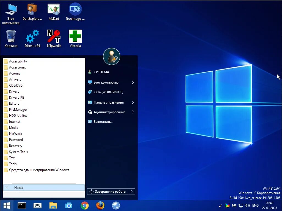282x211 pixels.
Task: Expand the "Администрирование" submenu arrow
Action: (133, 112)
